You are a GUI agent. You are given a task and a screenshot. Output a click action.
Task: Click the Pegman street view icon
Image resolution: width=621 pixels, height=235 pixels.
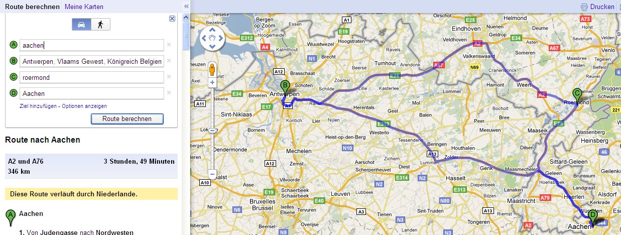pyautogui.click(x=212, y=68)
